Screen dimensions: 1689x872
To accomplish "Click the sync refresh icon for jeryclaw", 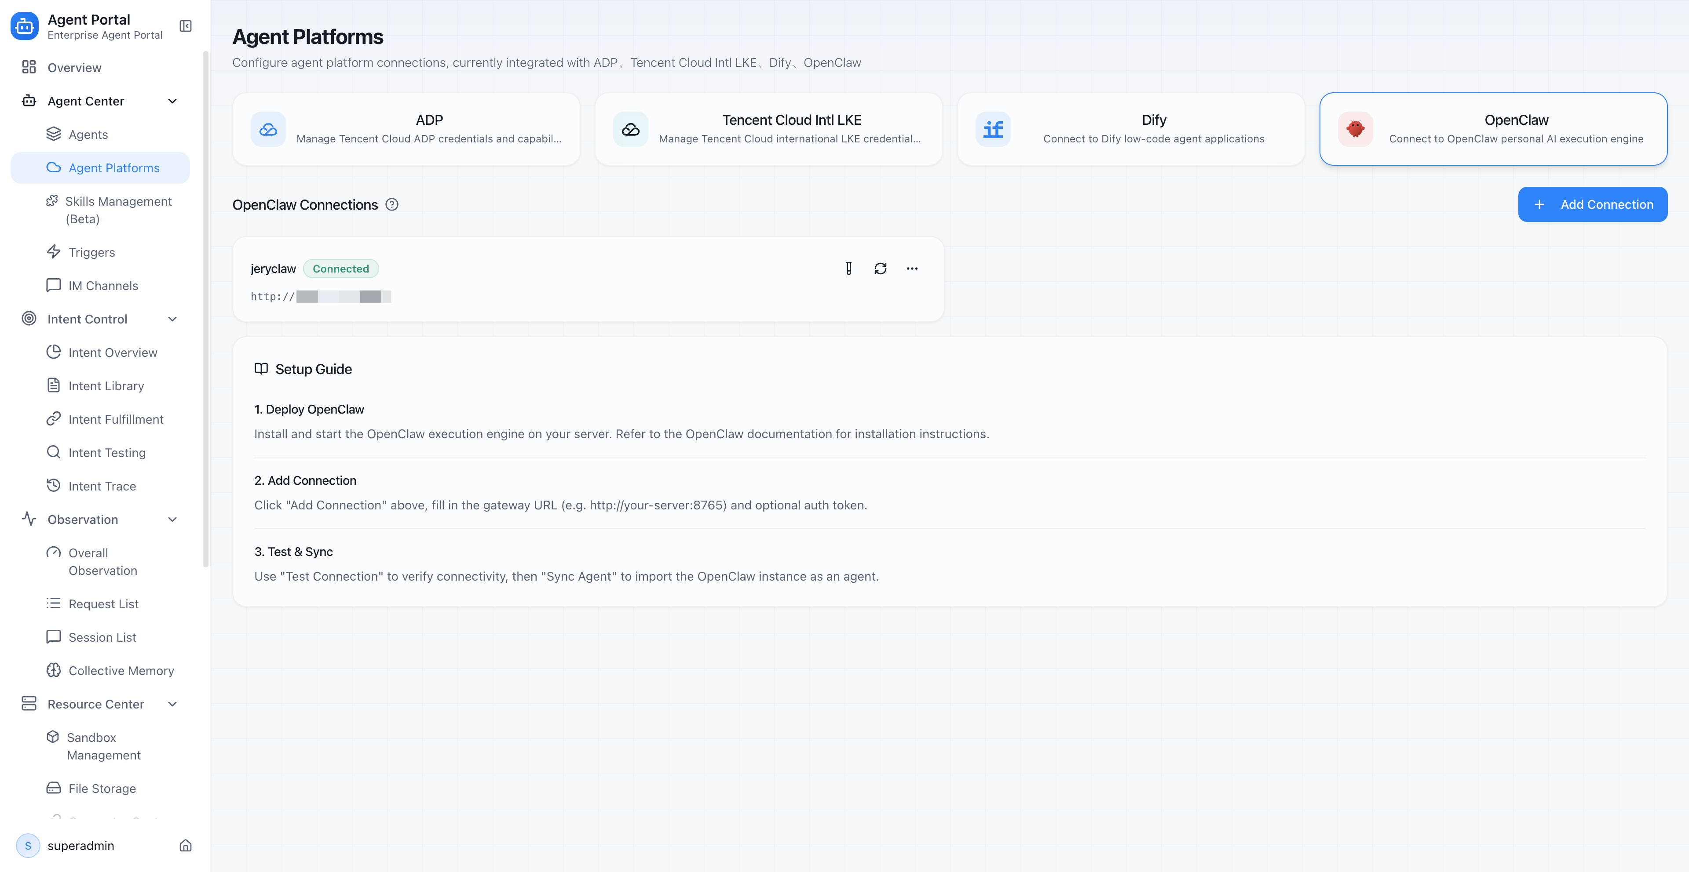I will tap(880, 269).
